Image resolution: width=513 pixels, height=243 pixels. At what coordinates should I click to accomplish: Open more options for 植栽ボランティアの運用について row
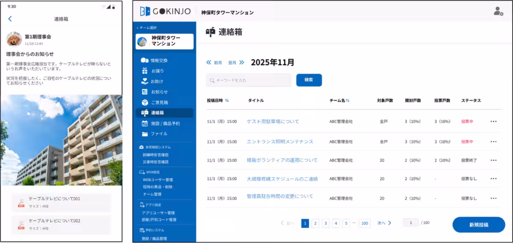494,160
